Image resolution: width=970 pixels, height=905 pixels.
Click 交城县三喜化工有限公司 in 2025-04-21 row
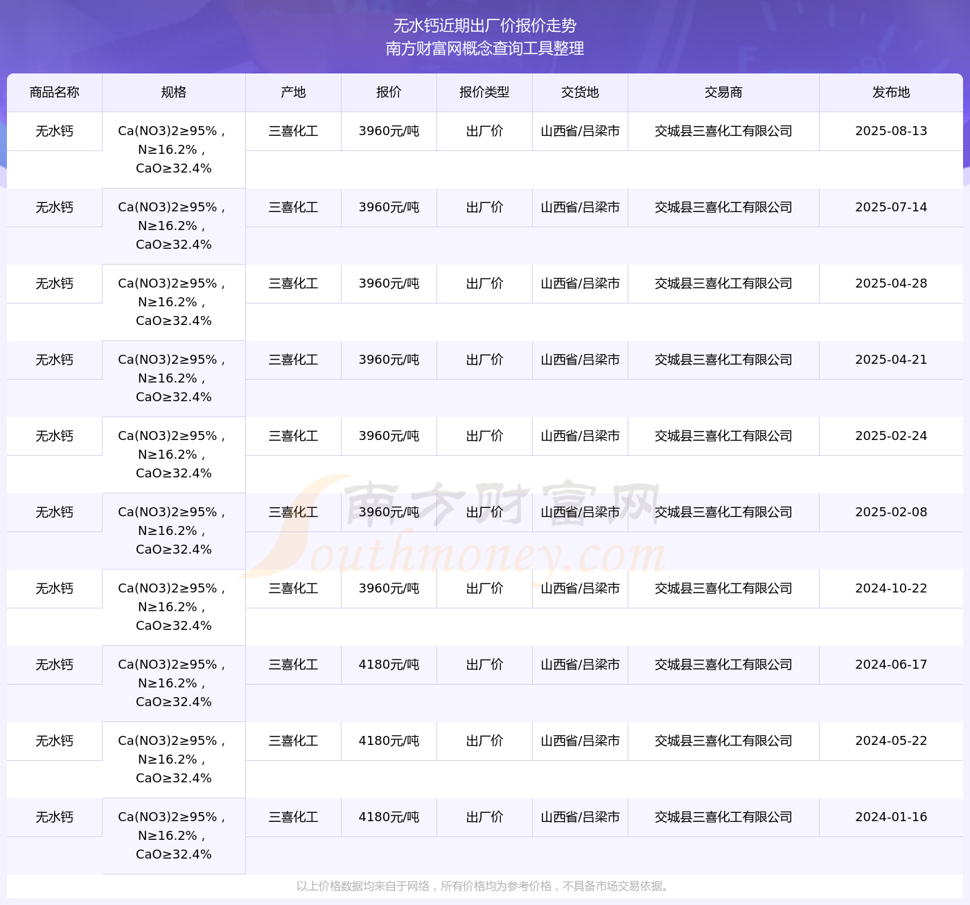point(723,360)
